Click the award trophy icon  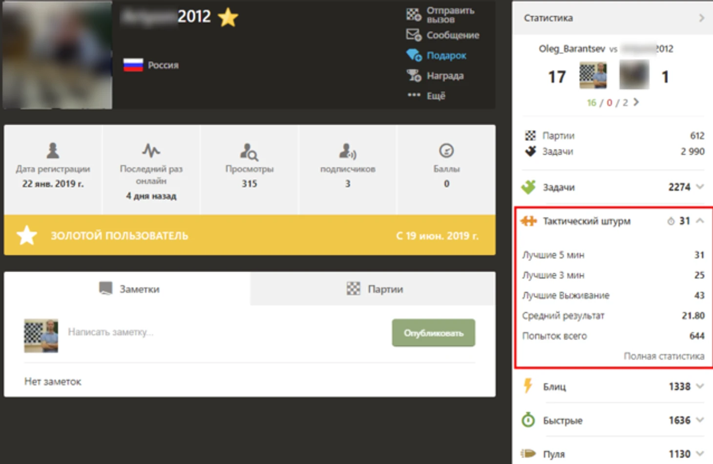point(414,75)
